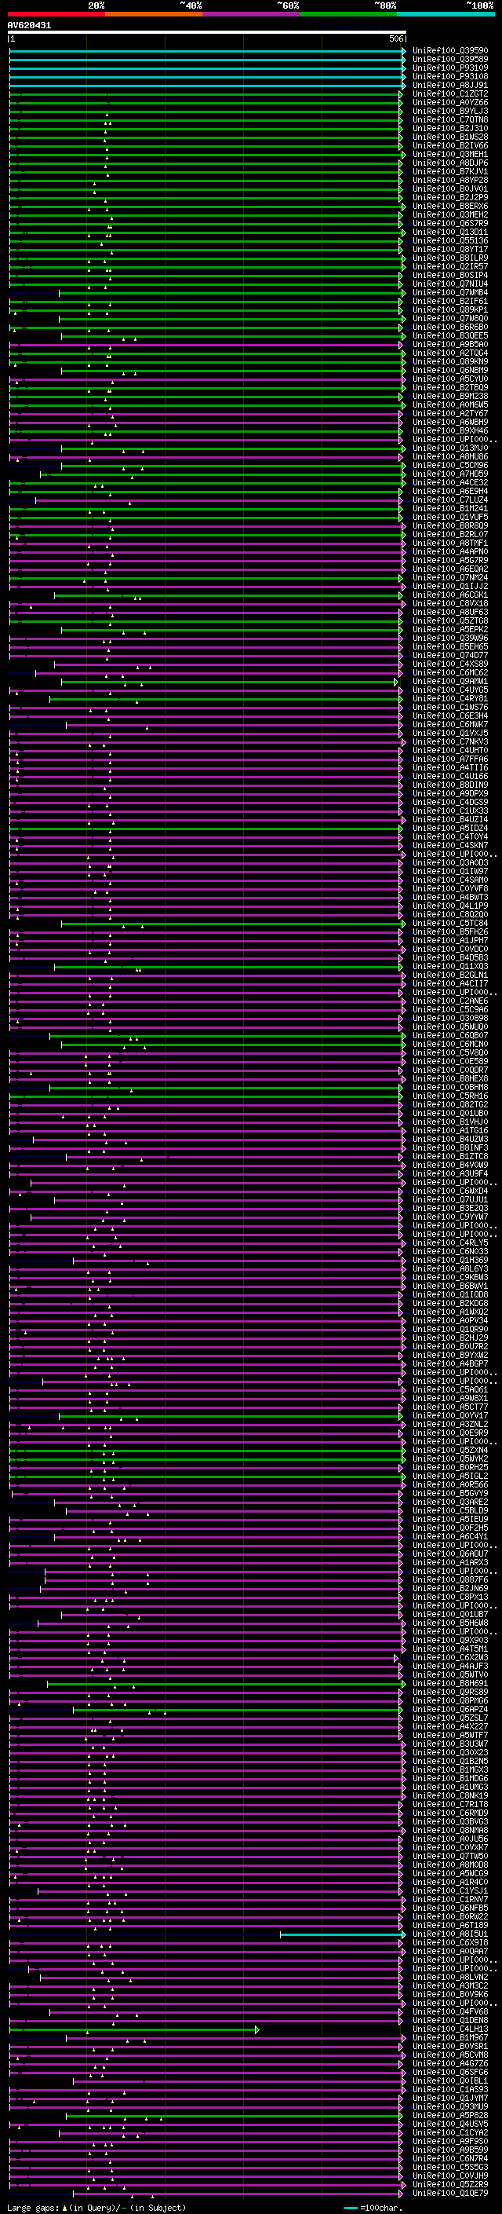Viewport: 502px width, 2214px height.
Task: Click the green alignment bar for UniRef100_C0BHM8
Action: click(x=226, y=1086)
